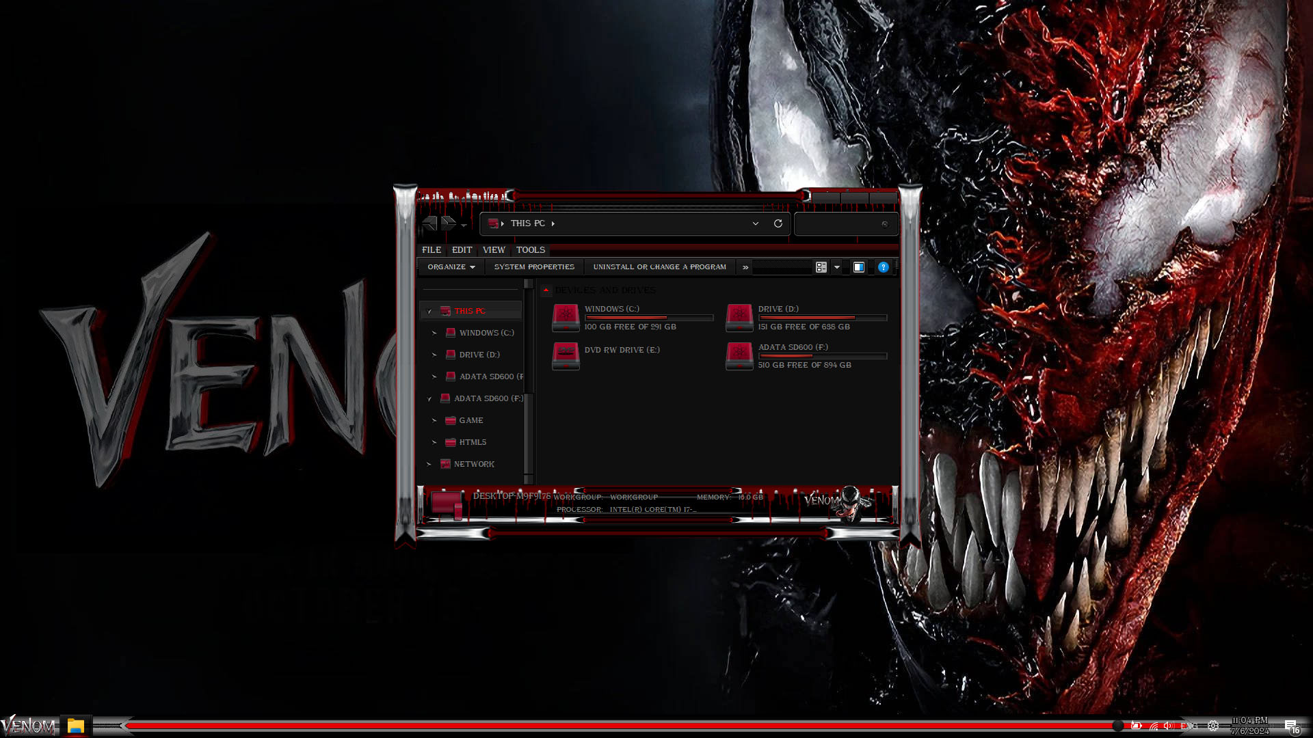Click Uninstall or Change a Program
The image size is (1313, 738).
coord(659,267)
